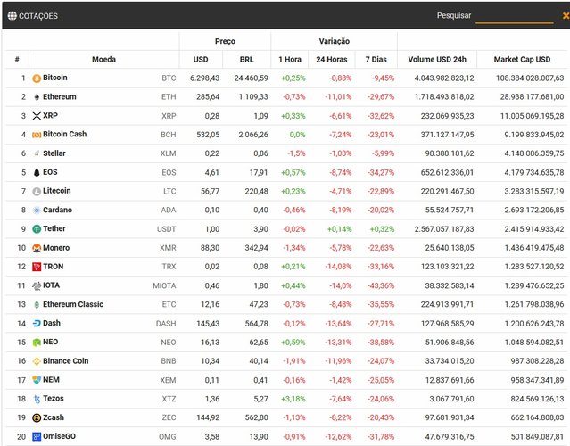Viewport: 570px width, 446px height.
Task: Sort by the 1 Hora column header
Action: pyautogui.click(x=290, y=59)
